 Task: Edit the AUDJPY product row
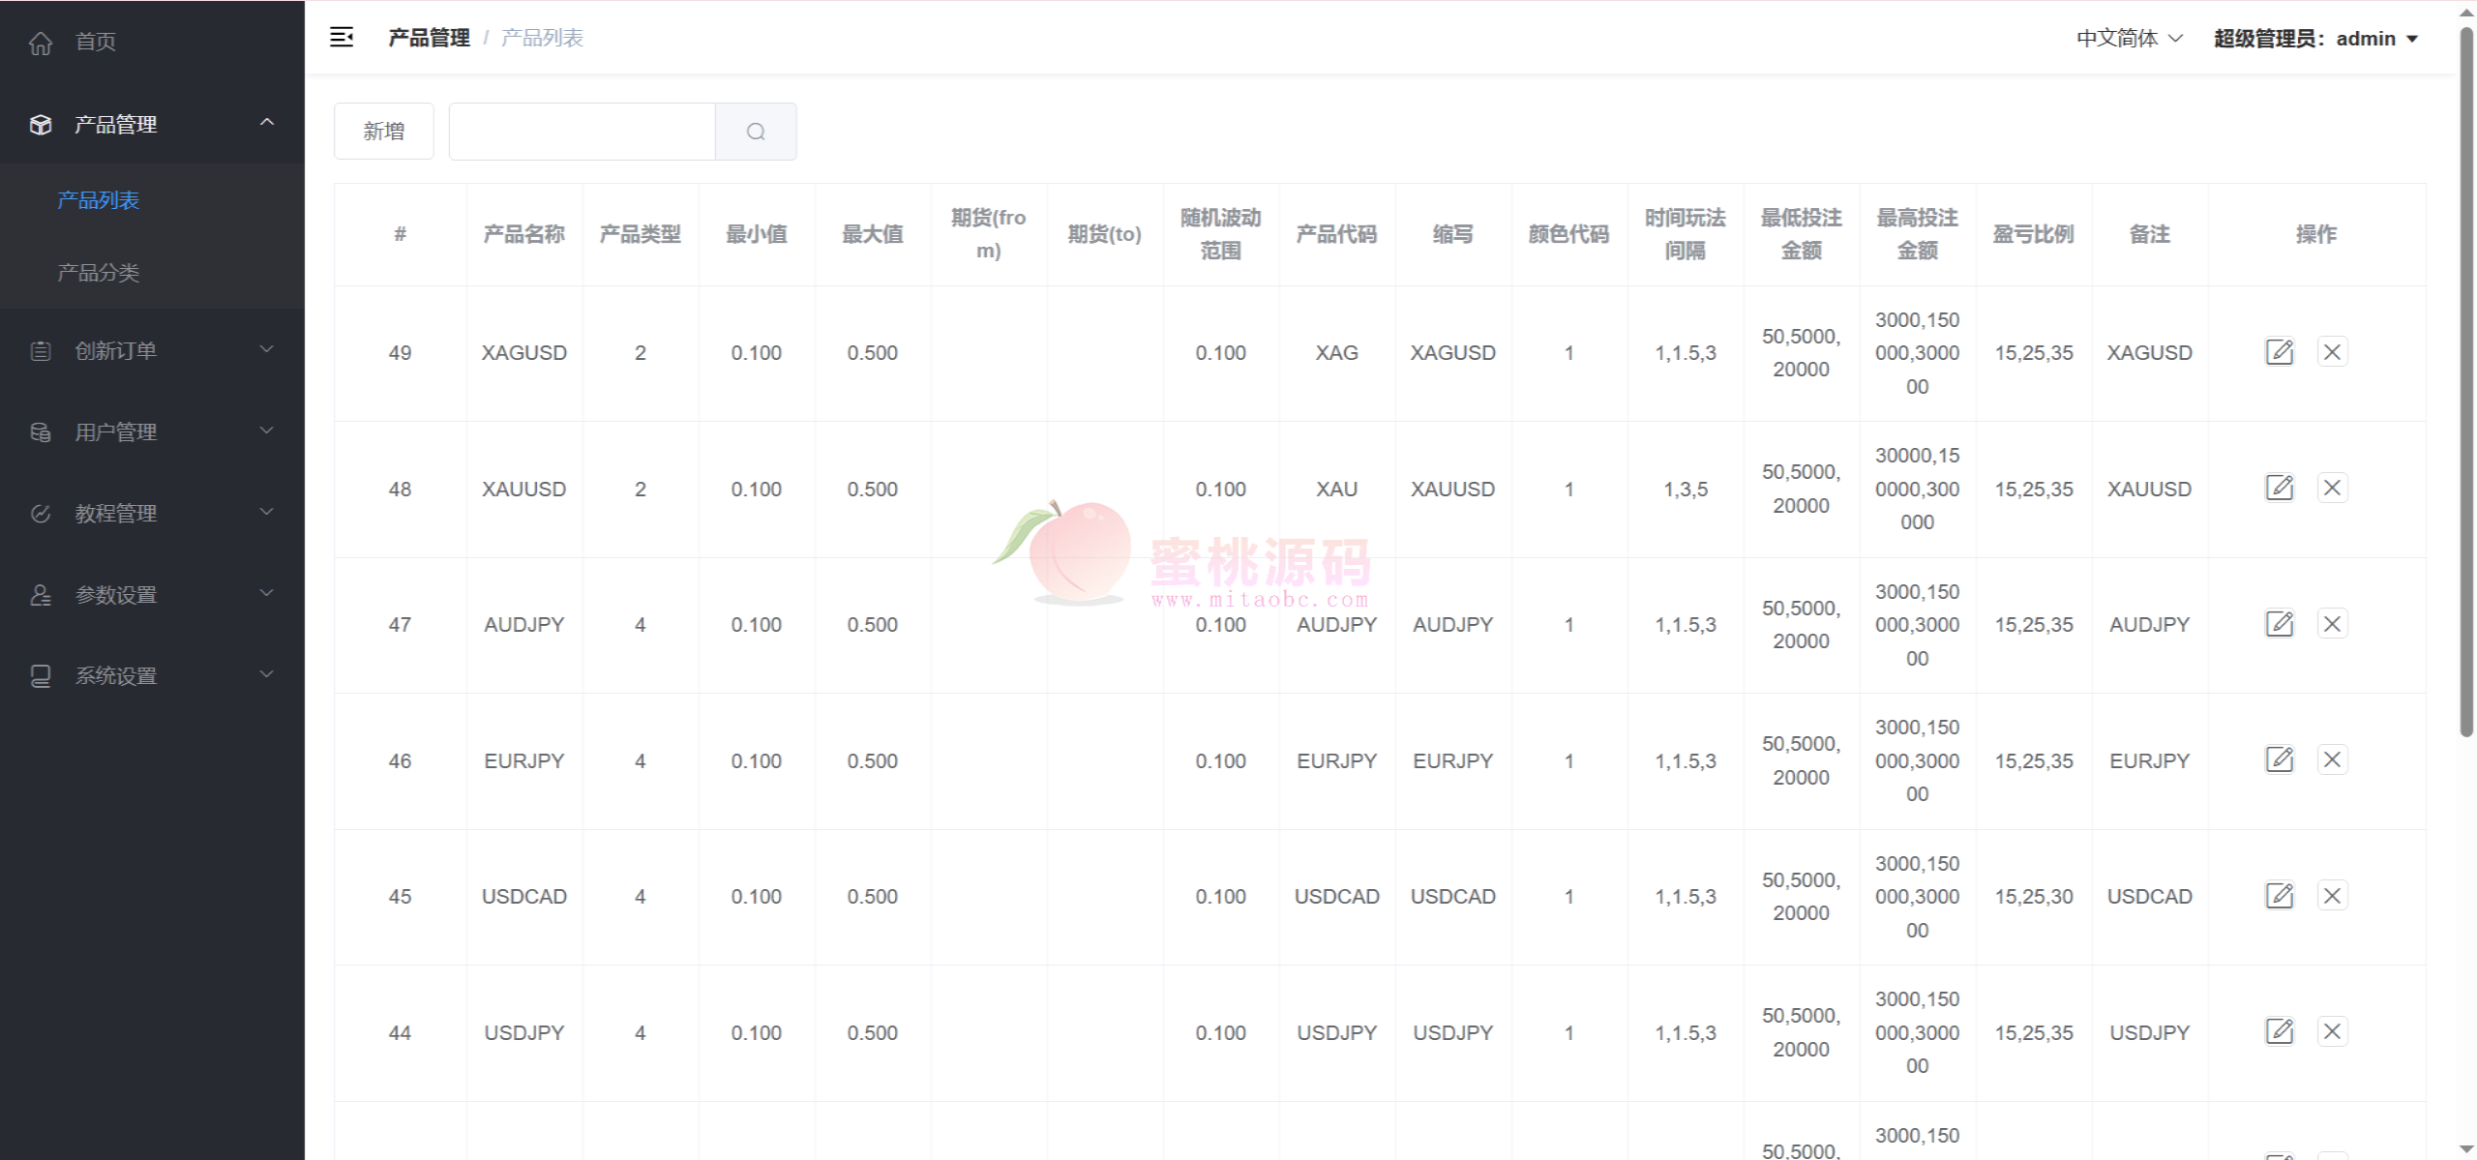(2280, 624)
